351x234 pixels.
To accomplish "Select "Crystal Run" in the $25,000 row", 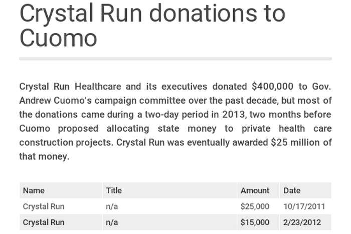I will [44, 206].
